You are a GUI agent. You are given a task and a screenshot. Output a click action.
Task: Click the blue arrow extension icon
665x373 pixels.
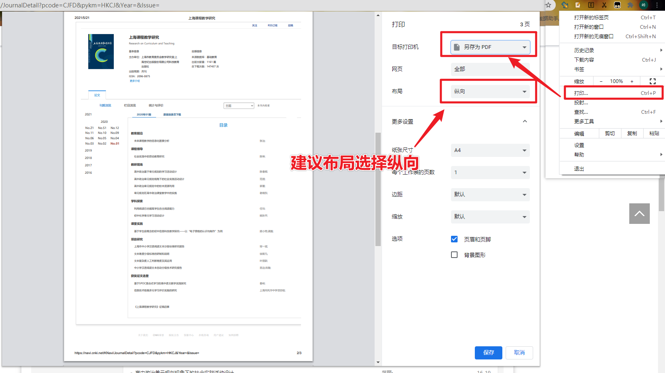(565, 5)
